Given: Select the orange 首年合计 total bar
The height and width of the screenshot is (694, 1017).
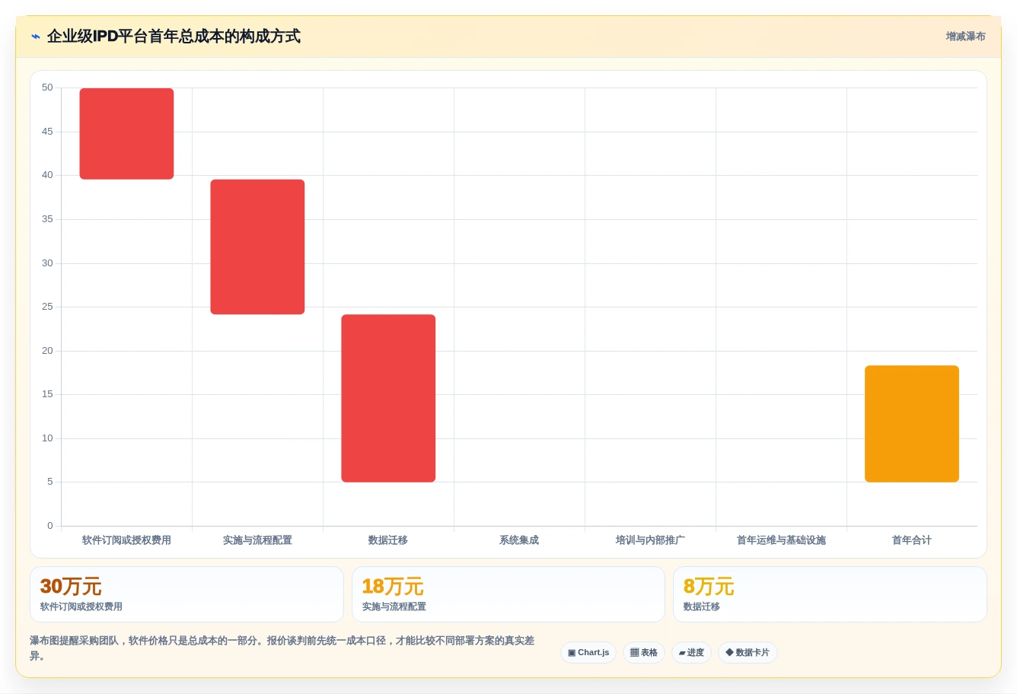Looking at the screenshot, I should (x=912, y=424).
